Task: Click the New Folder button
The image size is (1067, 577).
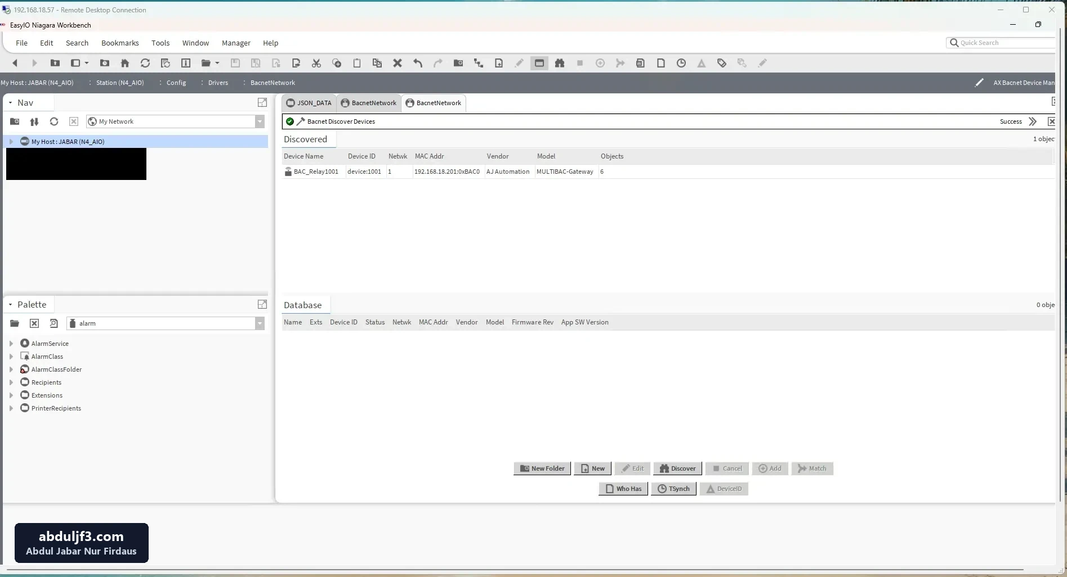Action: point(542,468)
